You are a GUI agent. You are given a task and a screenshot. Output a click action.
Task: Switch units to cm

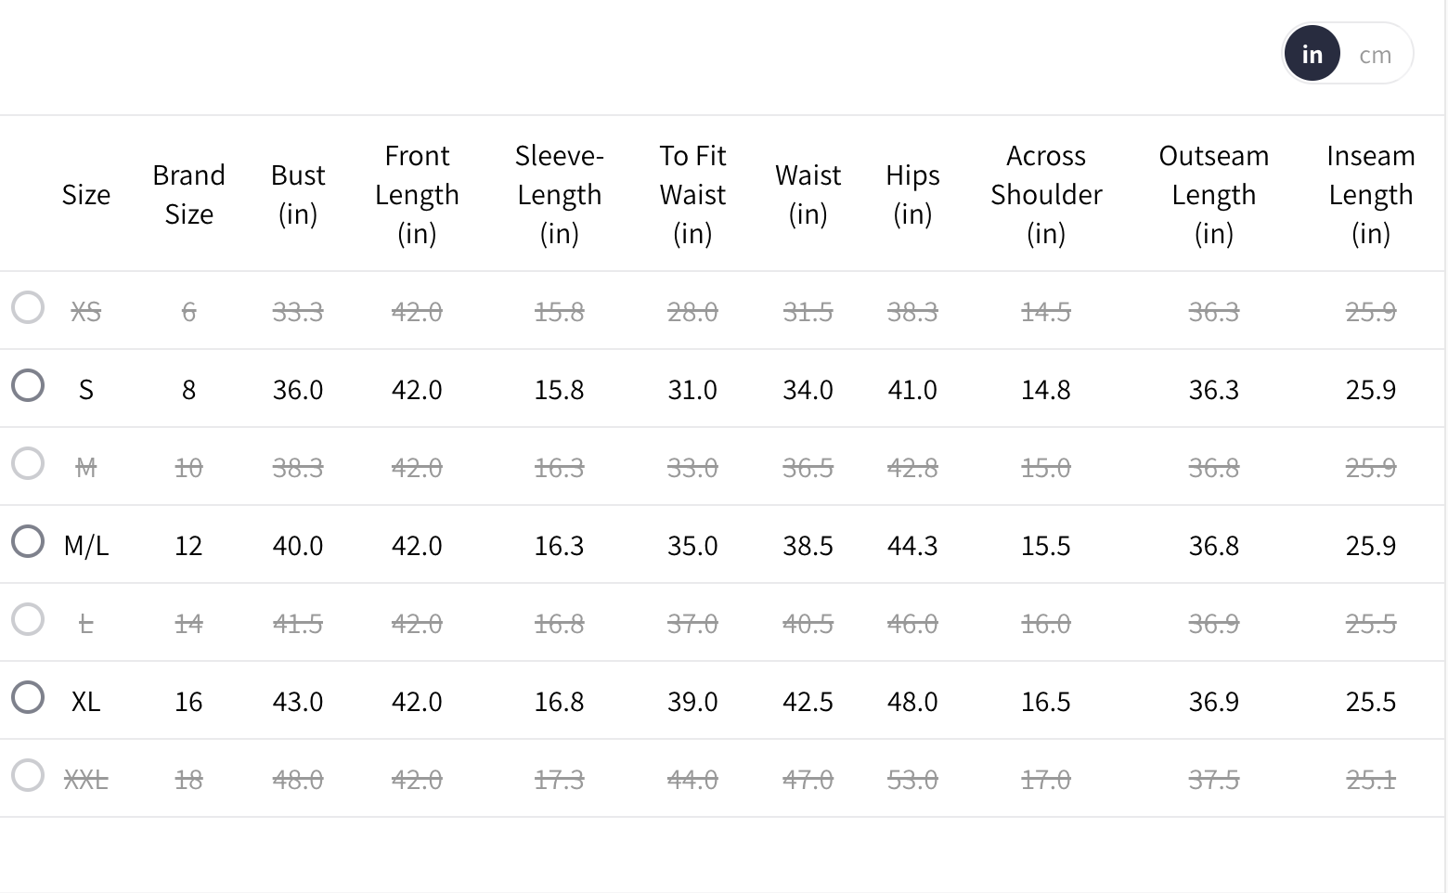click(x=1375, y=55)
